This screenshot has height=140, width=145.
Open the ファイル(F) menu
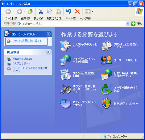tap(11, 18)
